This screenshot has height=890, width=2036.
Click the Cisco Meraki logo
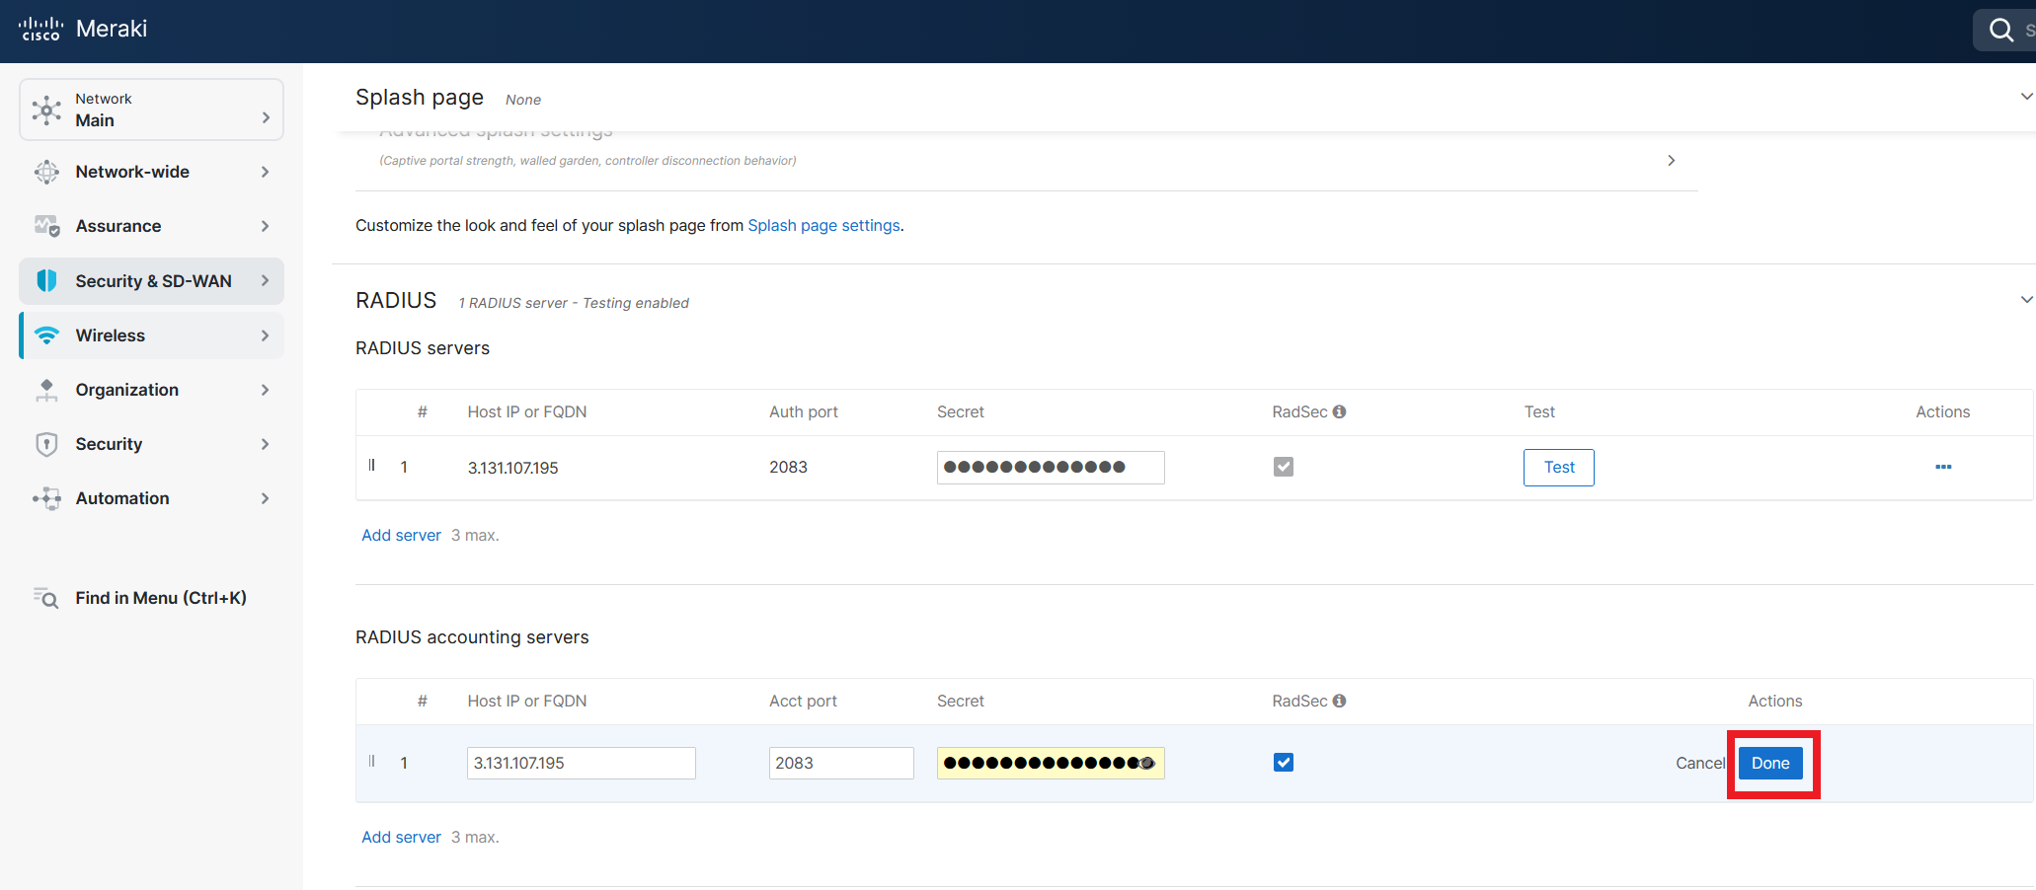(x=83, y=29)
